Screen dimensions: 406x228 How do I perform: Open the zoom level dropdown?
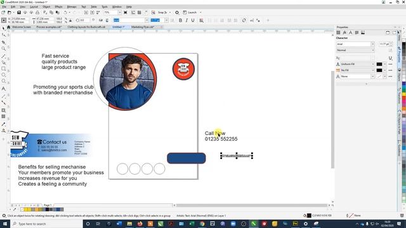119,13
